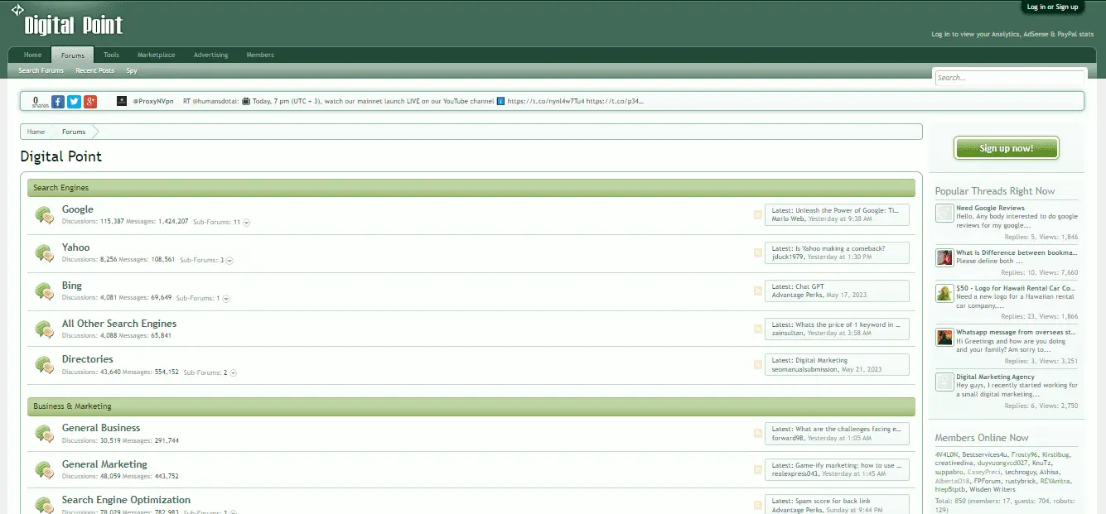Click Search Engines category header
The width and height of the screenshot is (1106, 514).
[471, 188]
